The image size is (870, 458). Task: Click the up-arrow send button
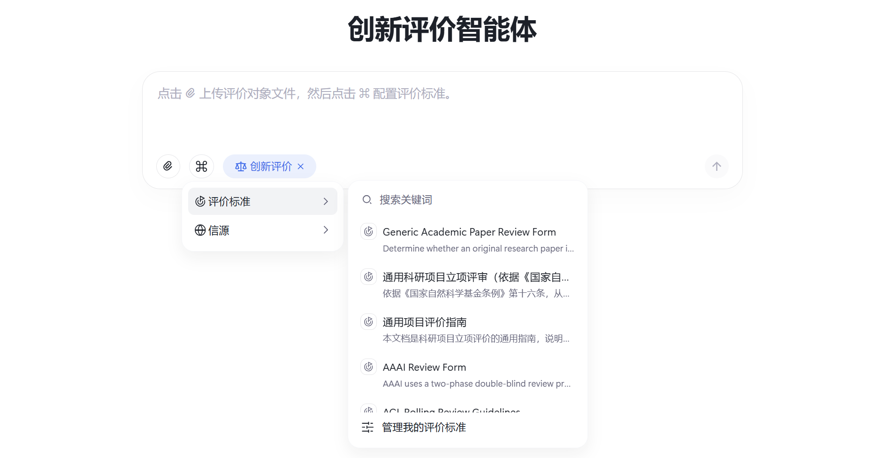click(717, 166)
